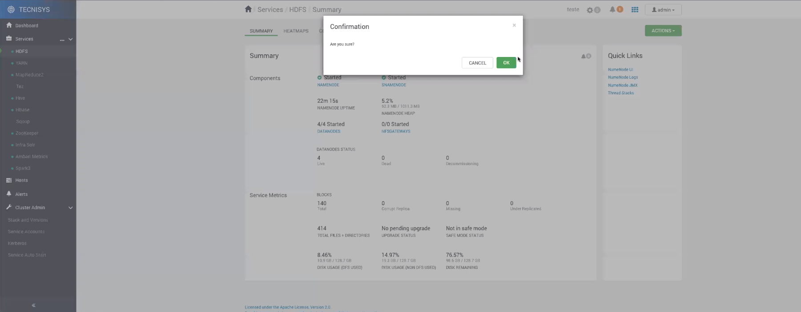Close the Confirmation dialog with X
801x312 pixels.
click(x=514, y=25)
